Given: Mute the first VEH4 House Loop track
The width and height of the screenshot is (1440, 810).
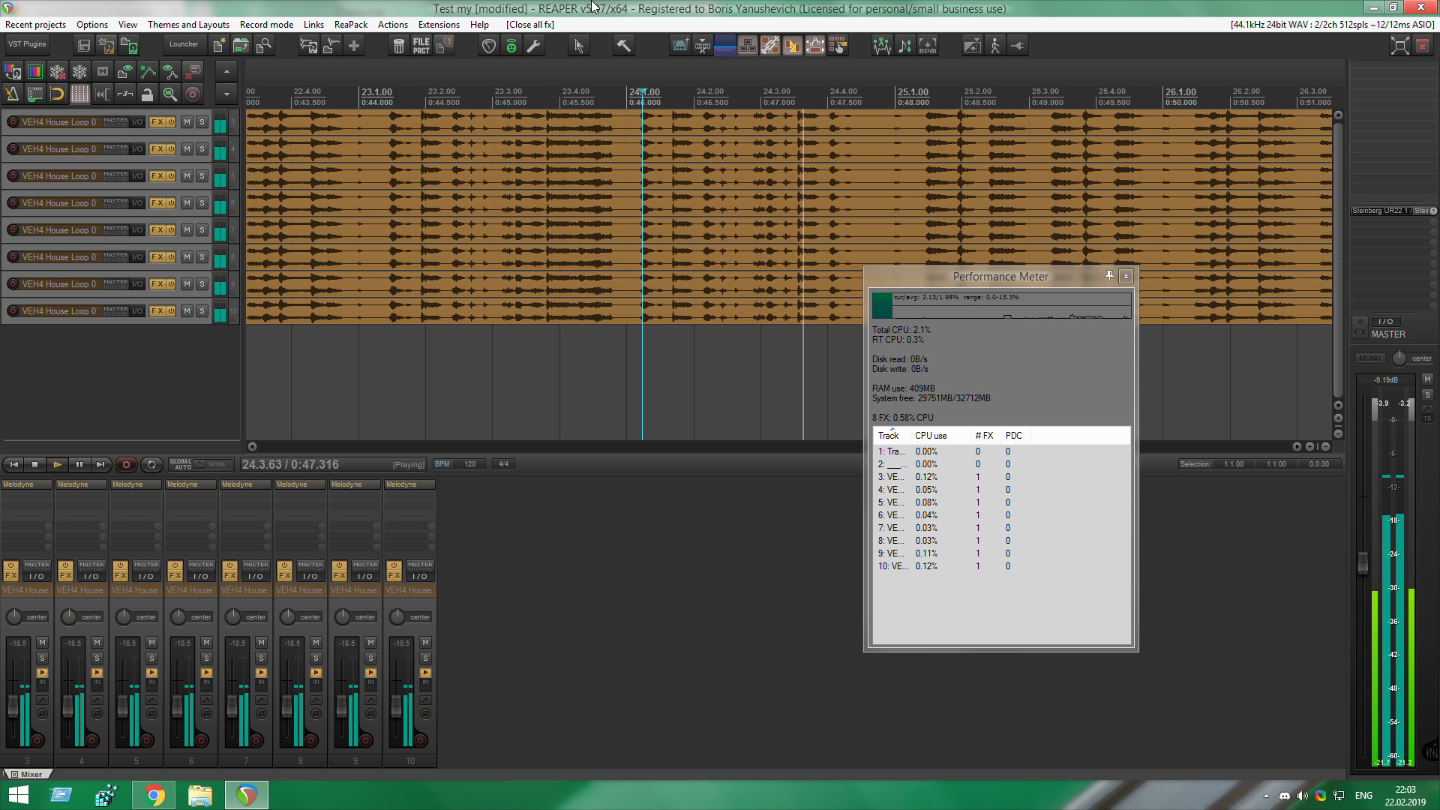Looking at the screenshot, I should pos(187,122).
